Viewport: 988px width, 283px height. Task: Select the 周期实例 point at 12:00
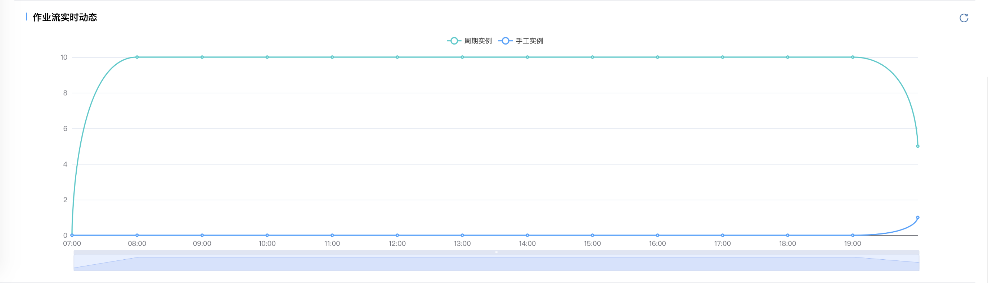(x=397, y=57)
